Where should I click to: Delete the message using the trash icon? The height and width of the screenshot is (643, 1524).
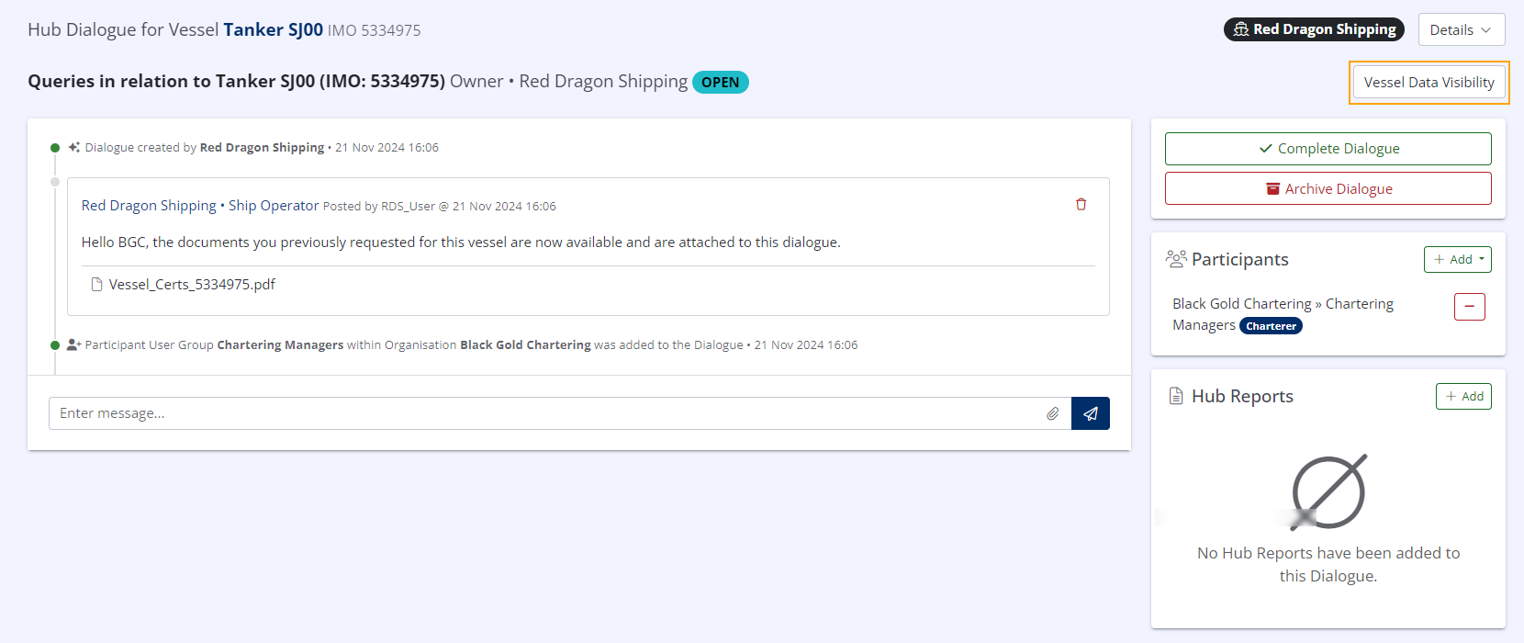click(1081, 205)
